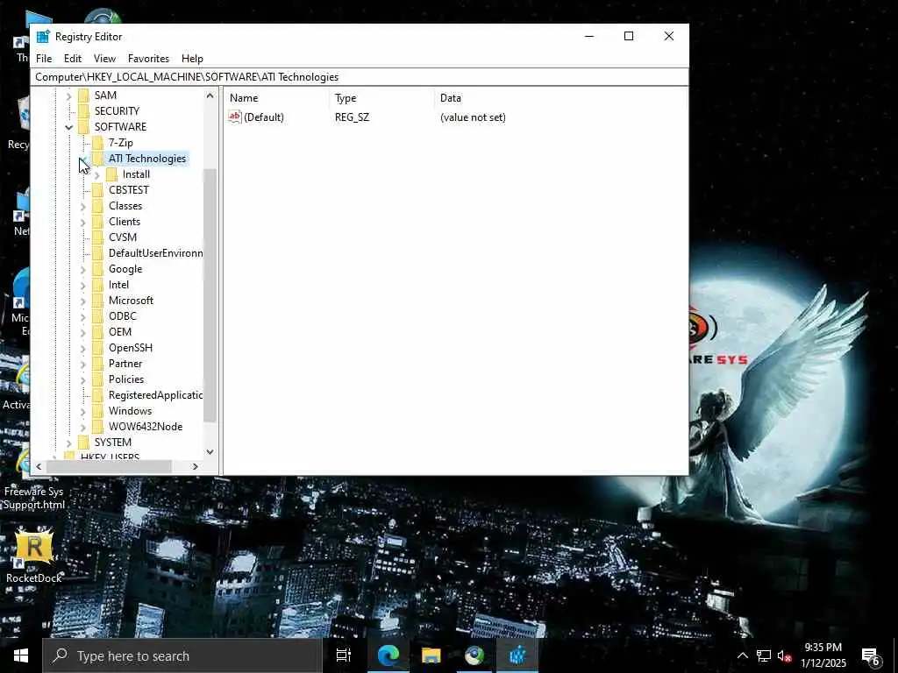
Task: Open the notification center icon
Action: tap(871, 655)
